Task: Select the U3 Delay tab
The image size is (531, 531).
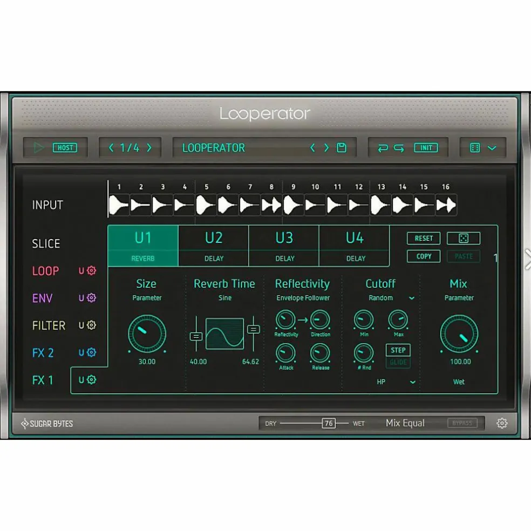Action: (284, 246)
